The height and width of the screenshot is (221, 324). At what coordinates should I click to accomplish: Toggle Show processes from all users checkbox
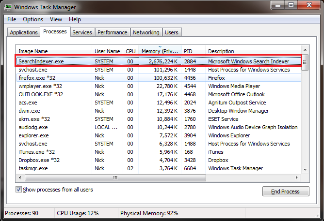tap(19, 190)
